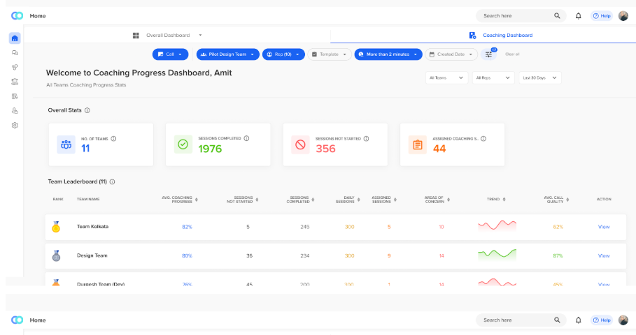Click the info icon beside No. of Teams
Image resolution: width=636 pixels, height=335 pixels.
[x=113, y=138]
